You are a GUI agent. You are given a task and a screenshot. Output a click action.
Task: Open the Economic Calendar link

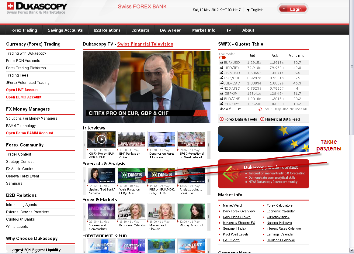click(x=281, y=211)
